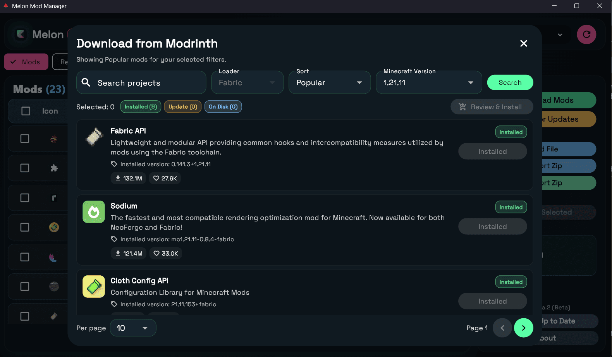Click Cloth Config gray Installed button

pyautogui.click(x=492, y=301)
